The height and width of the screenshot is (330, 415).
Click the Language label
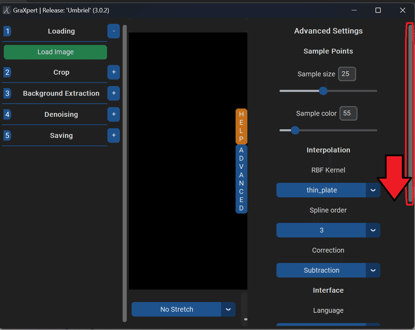(328, 310)
